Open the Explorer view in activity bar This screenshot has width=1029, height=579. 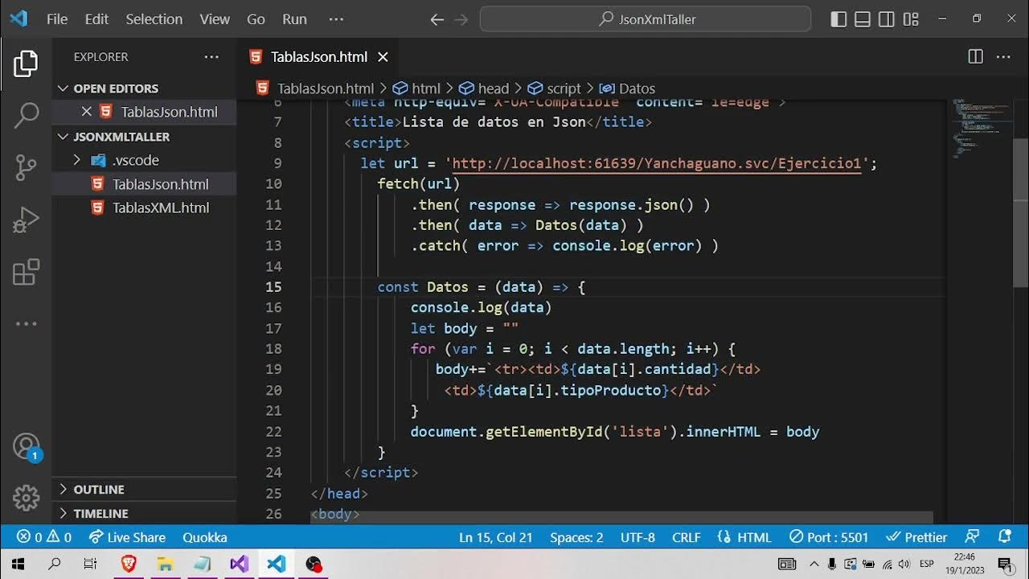pos(26,64)
